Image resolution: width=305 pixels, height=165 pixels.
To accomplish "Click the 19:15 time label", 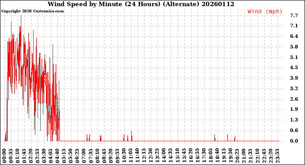I will [224, 156].
